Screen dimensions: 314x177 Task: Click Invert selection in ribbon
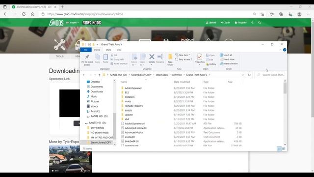tap(229, 63)
